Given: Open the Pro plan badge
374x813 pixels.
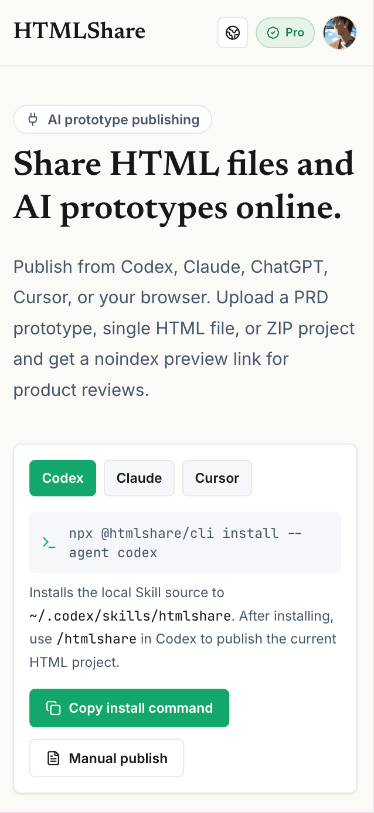Looking at the screenshot, I should point(285,33).
